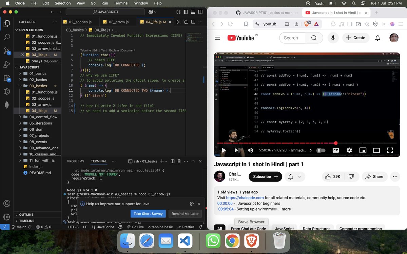The height and width of the screenshot is (254, 407).
Task: Toggle VS Code primary side bar layout button
Action: [x=186, y=12]
